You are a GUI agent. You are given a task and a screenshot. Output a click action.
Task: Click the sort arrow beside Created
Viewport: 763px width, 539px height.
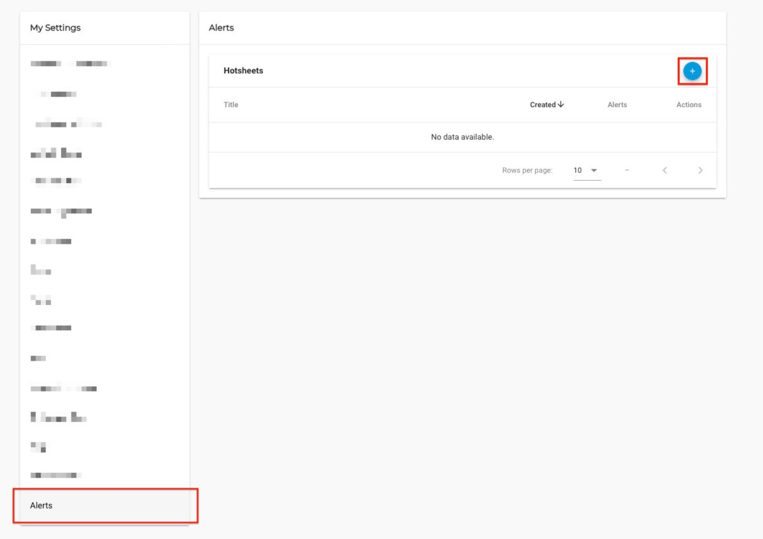pyautogui.click(x=561, y=105)
